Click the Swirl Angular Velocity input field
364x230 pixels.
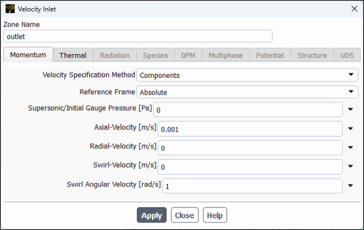coord(252,186)
